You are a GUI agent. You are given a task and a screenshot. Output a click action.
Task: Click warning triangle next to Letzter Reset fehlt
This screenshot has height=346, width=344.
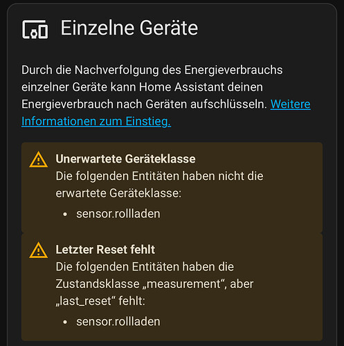(39, 250)
